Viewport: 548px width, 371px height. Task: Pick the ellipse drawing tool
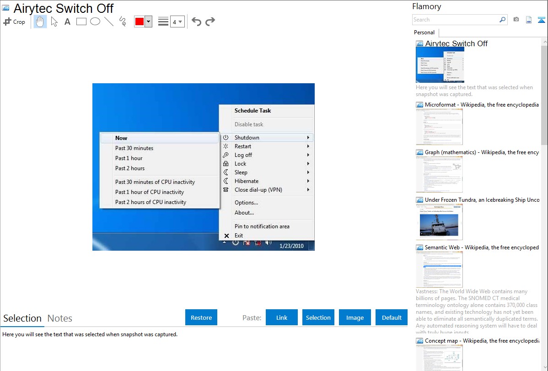pyautogui.click(x=95, y=22)
